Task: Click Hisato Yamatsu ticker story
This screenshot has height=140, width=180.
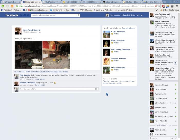Action: pos(163,74)
